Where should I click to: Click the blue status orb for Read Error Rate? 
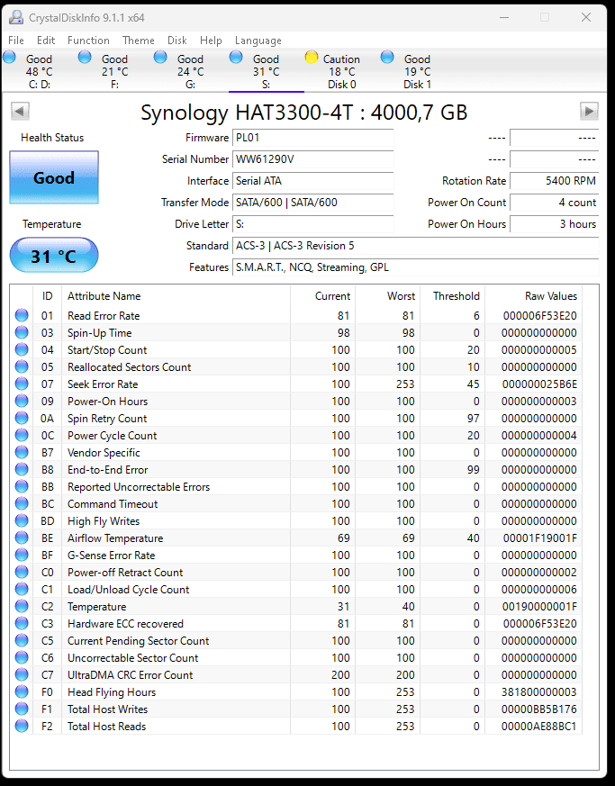coord(22,316)
